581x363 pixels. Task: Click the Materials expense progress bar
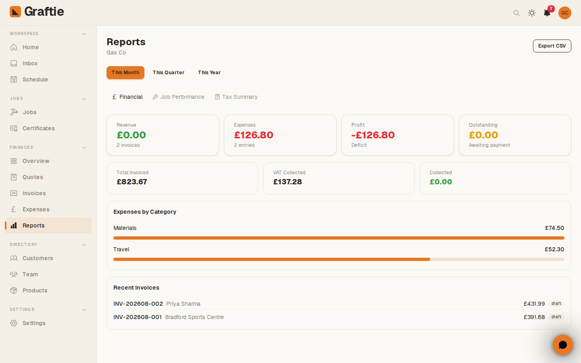(339, 238)
